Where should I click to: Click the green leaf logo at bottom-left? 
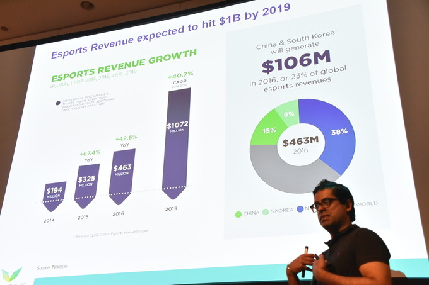(12, 275)
